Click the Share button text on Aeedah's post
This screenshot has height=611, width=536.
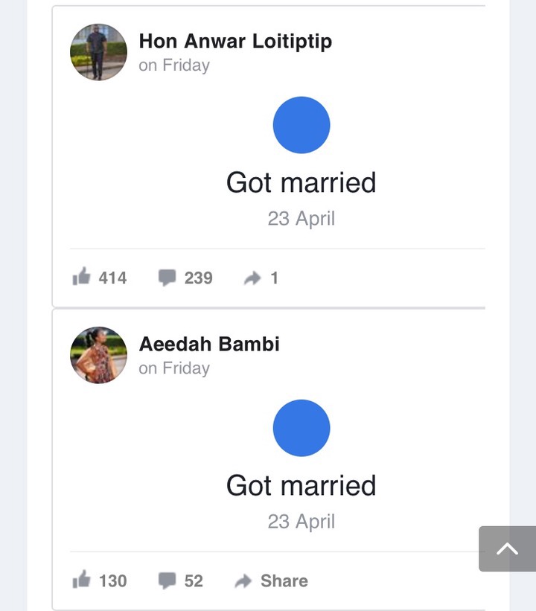[x=284, y=580]
